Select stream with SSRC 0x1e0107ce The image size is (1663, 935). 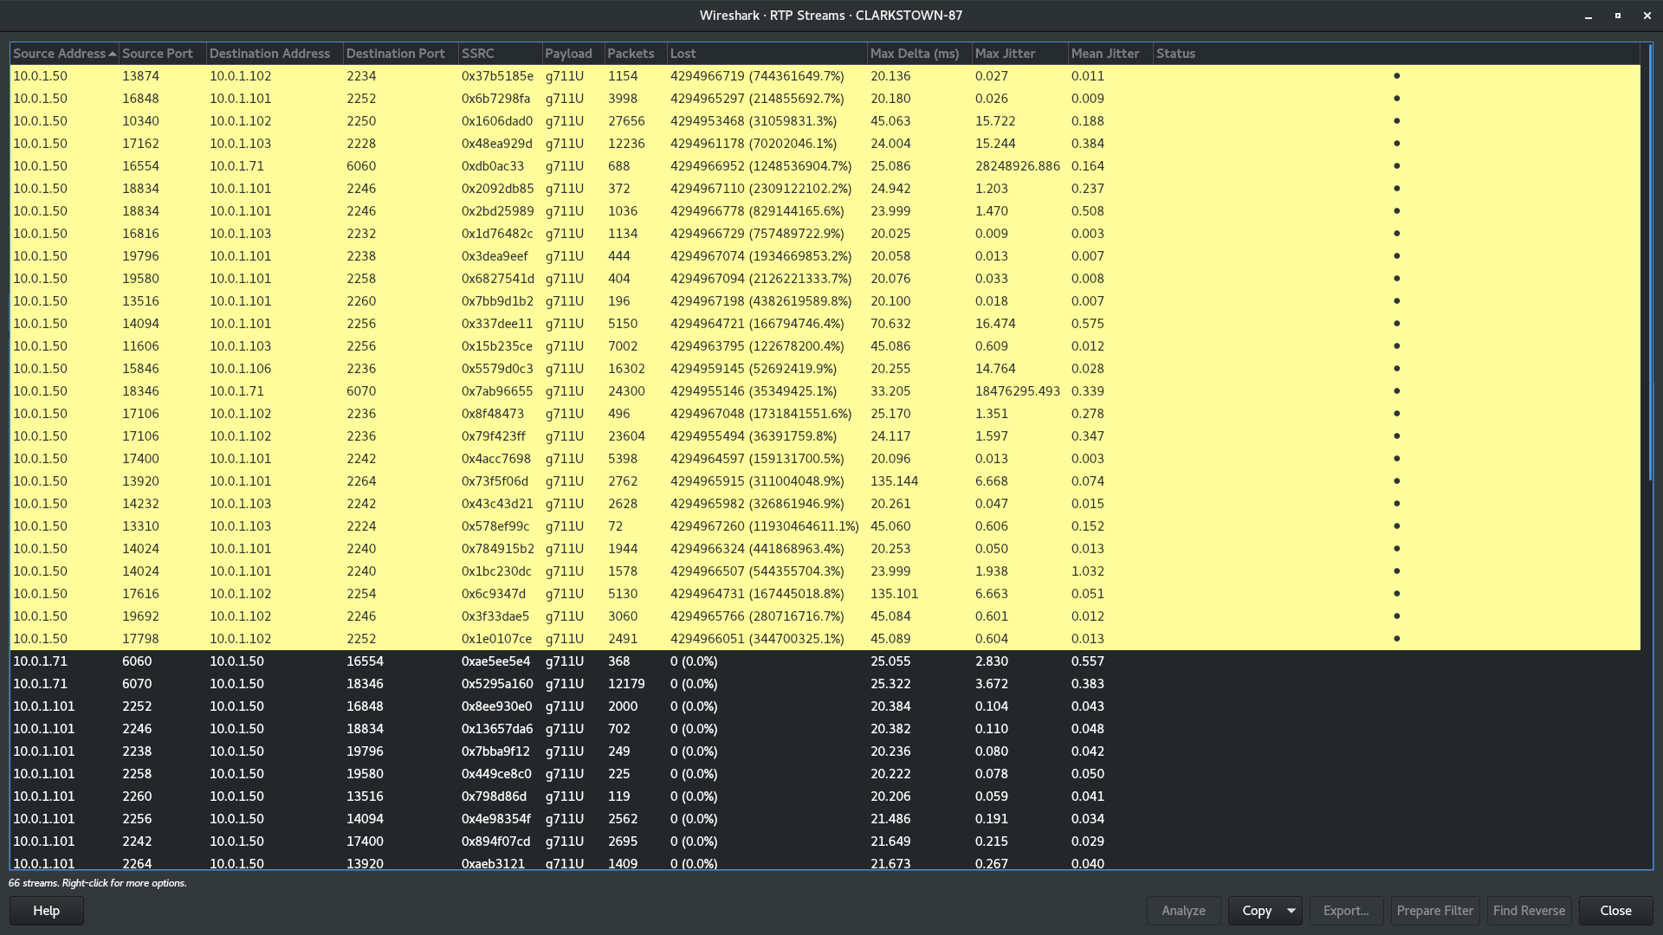[x=825, y=639]
